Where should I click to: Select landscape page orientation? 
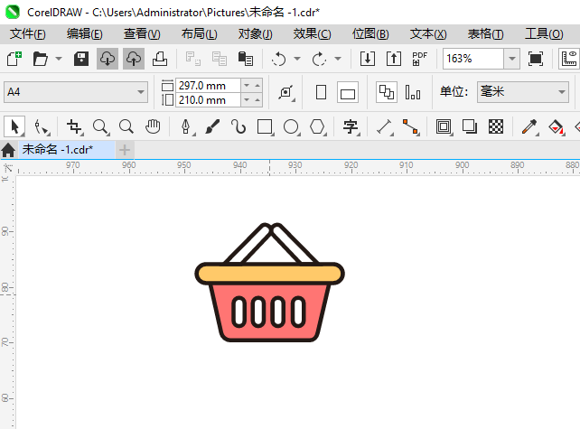[x=348, y=92]
